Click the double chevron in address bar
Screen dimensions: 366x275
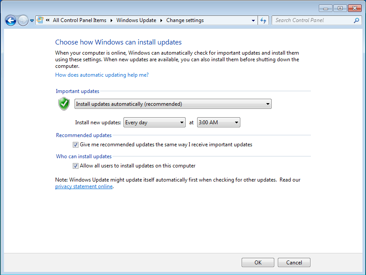pos(48,20)
